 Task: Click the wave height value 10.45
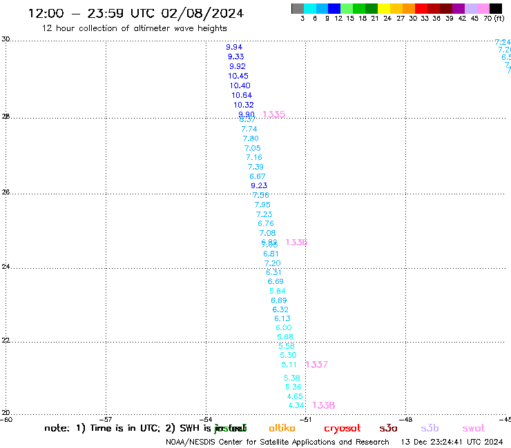pos(238,76)
